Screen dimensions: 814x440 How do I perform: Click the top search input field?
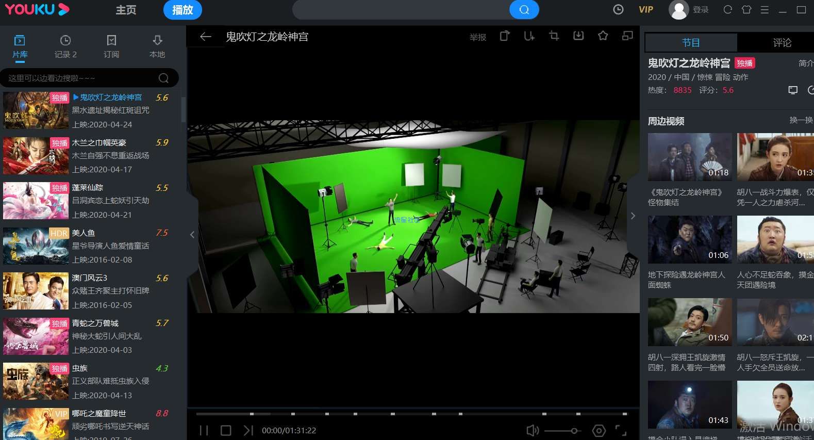(401, 10)
